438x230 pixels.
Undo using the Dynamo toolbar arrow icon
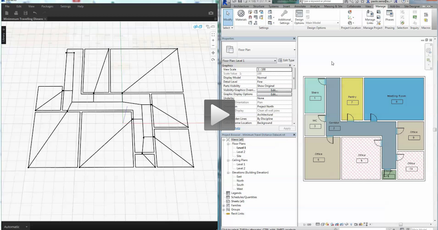click(x=35, y=13)
